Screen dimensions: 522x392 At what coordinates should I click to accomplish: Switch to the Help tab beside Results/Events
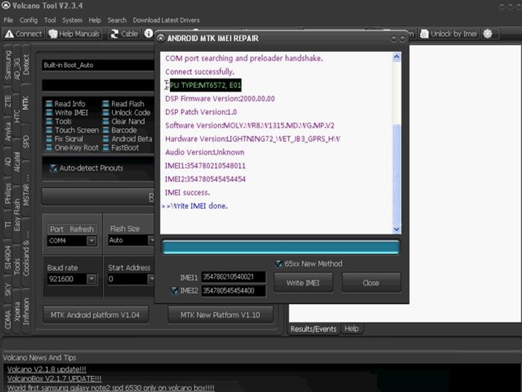[x=351, y=329]
